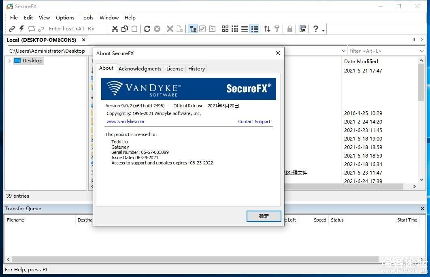The height and width of the screenshot is (277, 430).
Task: Click the Enter host input field
Action: (x=77, y=29)
